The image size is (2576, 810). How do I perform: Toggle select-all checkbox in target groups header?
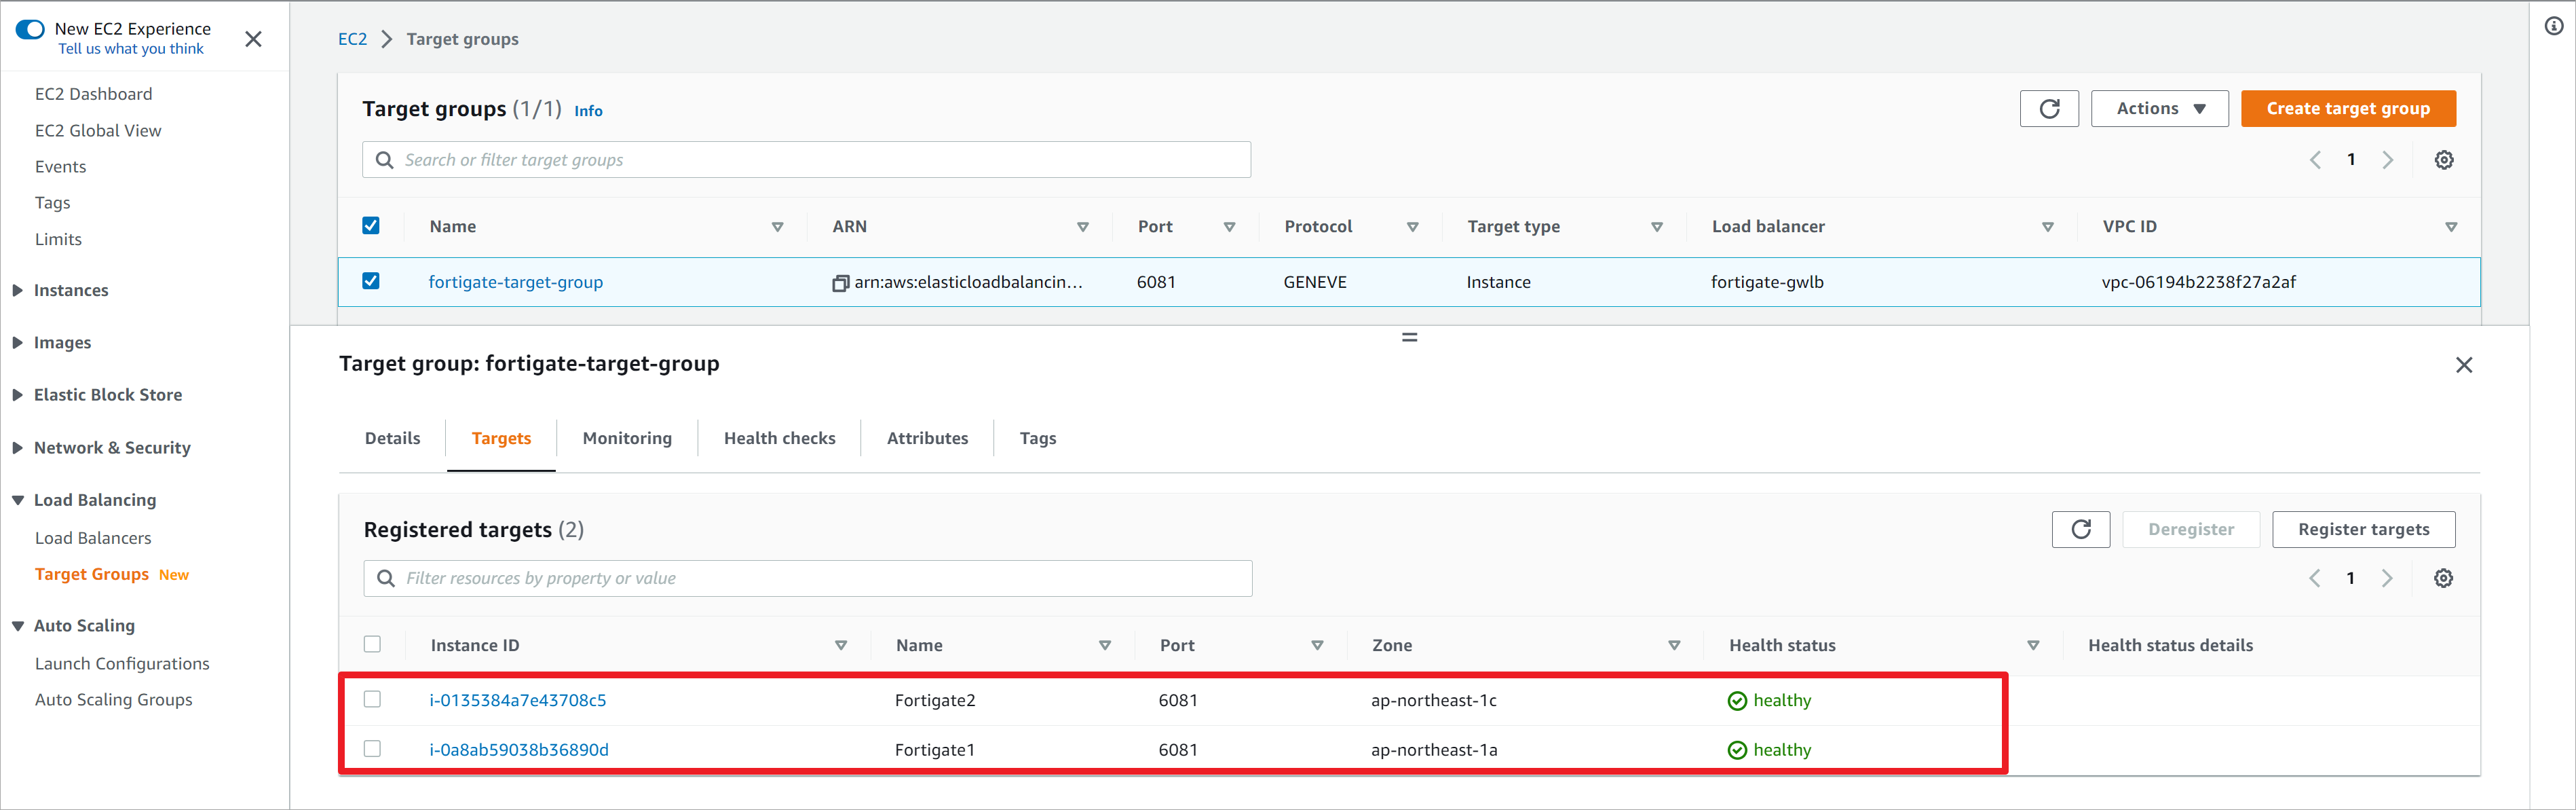(x=371, y=226)
